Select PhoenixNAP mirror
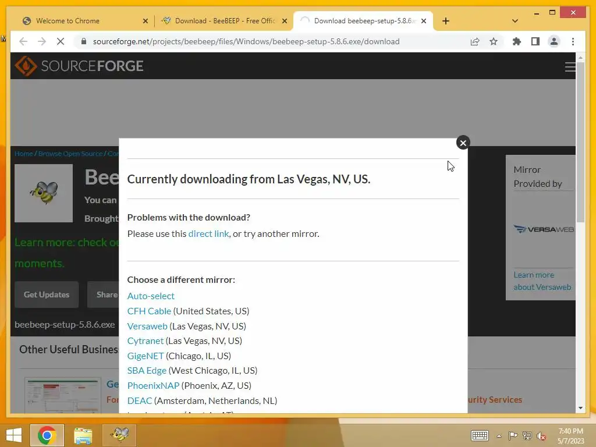 click(x=153, y=385)
